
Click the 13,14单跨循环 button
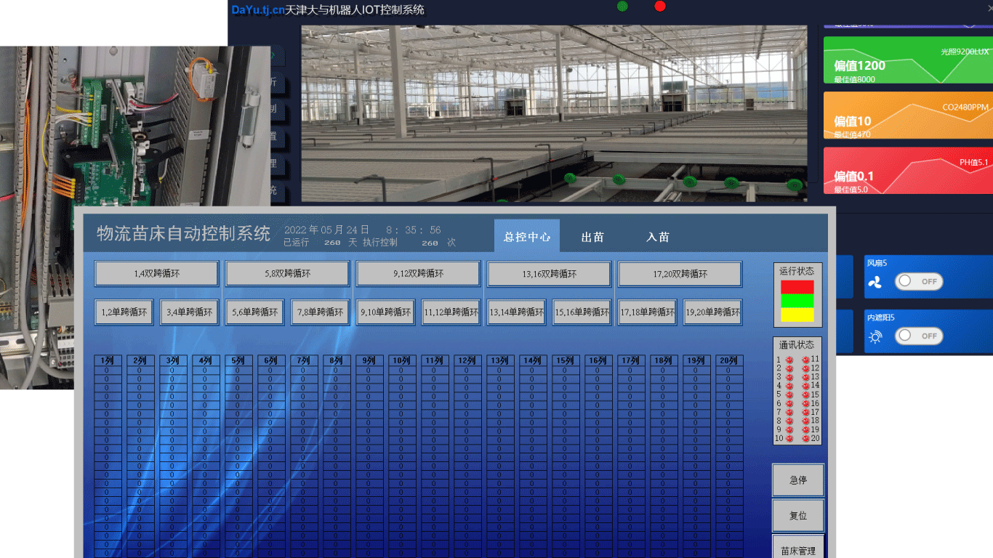pyautogui.click(x=516, y=312)
